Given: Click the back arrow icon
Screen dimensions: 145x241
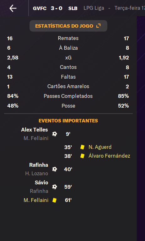Looking at the screenshot, I should (x=13, y=8).
